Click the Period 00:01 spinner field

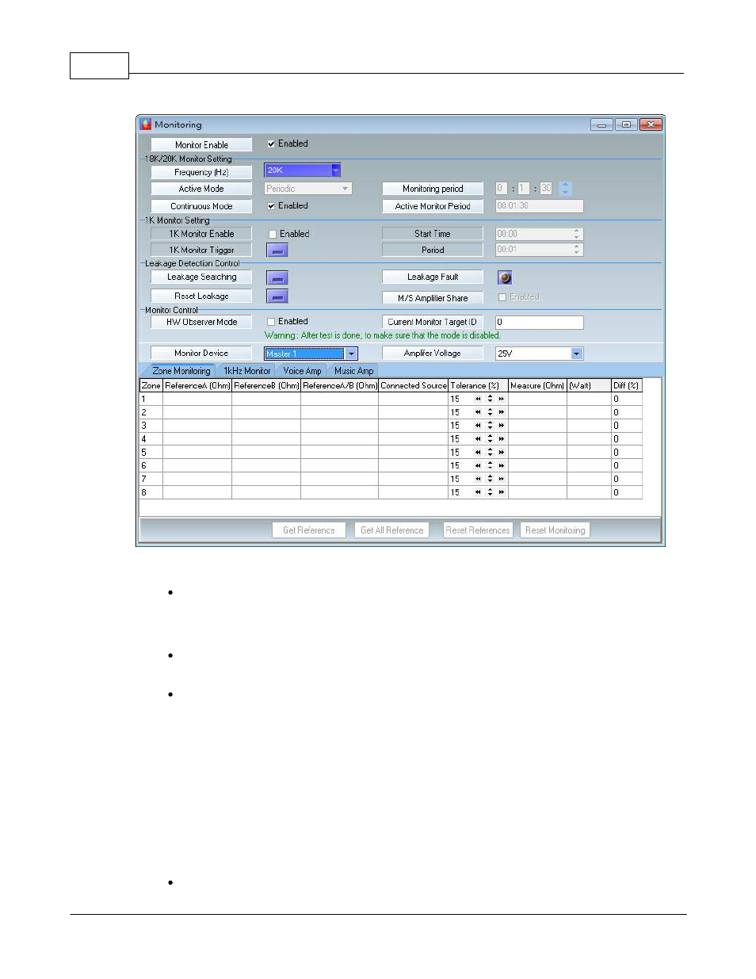(539, 250)
